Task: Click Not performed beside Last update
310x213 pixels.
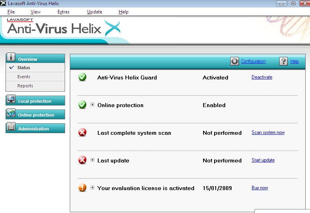Action: [222, 160]
